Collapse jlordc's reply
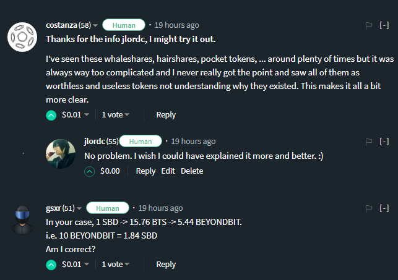Viewport: 398px width, 280px height. coord(384,142)
